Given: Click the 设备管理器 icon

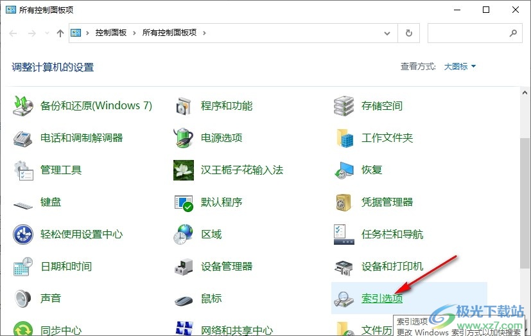Looking at the screenshot, I should 184,267.
